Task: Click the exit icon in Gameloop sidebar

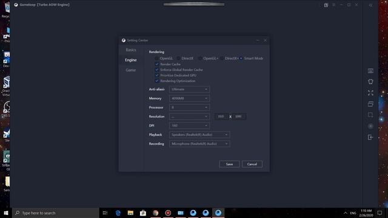Action: (x=370, y=137)
